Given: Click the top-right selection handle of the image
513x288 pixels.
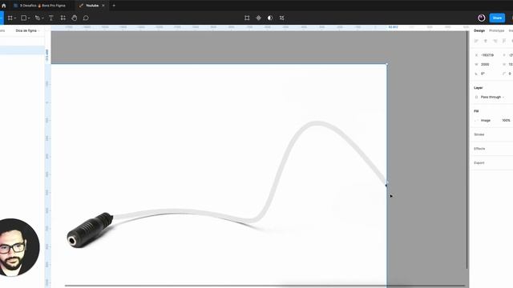Looking at the screenshot, I should (x=386, y=64).
